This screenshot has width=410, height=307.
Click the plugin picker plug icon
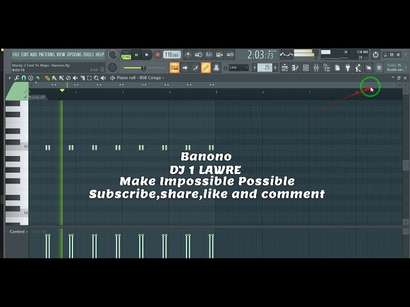pos(348,68)
